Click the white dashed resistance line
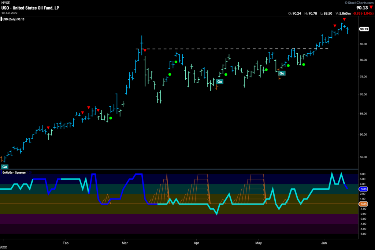 click(232, 49)
